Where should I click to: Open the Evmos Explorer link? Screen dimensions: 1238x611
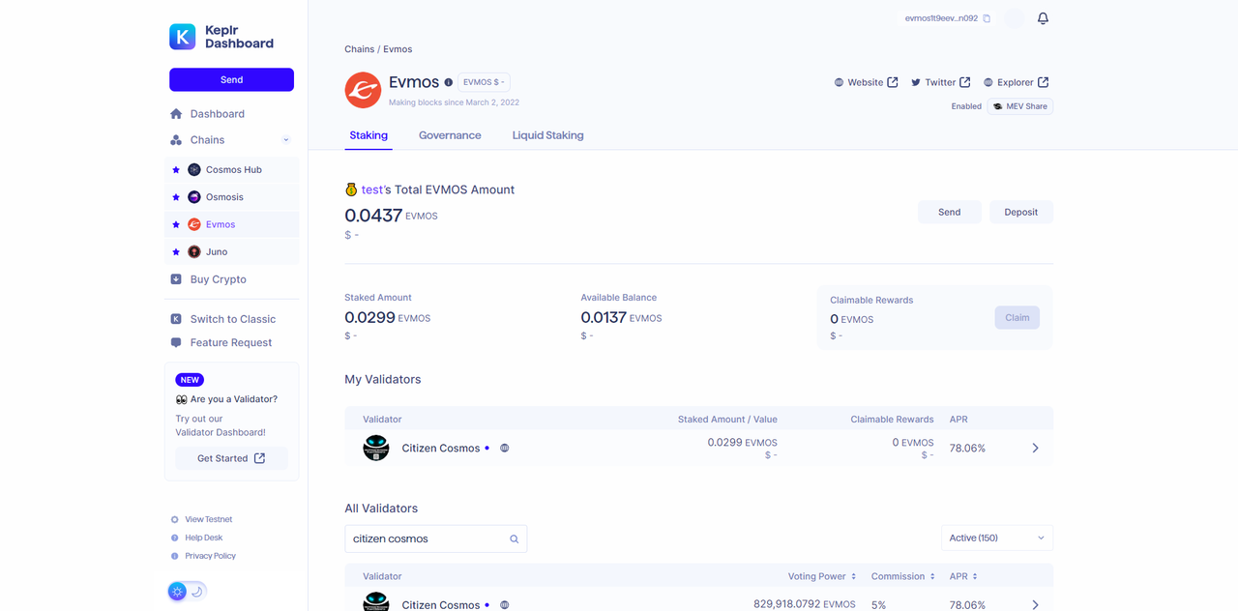tap(1016, 82)
